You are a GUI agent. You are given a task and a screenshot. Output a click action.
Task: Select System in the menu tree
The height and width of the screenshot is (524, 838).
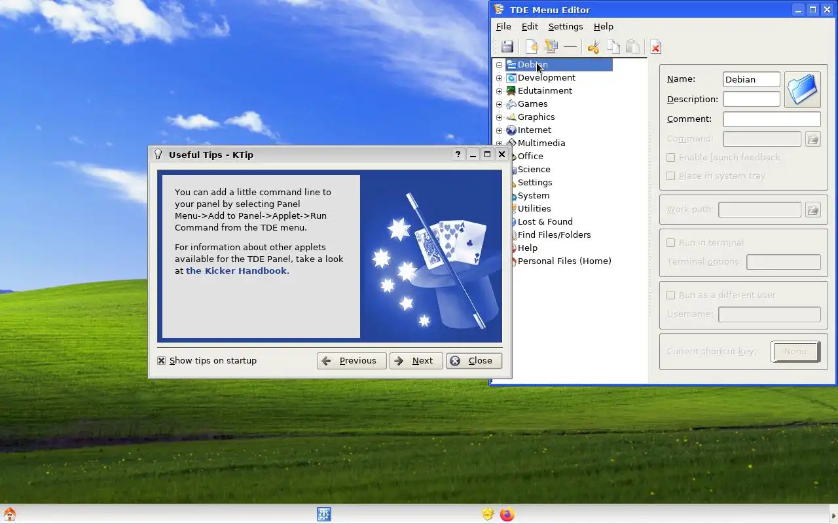[534, 196]
